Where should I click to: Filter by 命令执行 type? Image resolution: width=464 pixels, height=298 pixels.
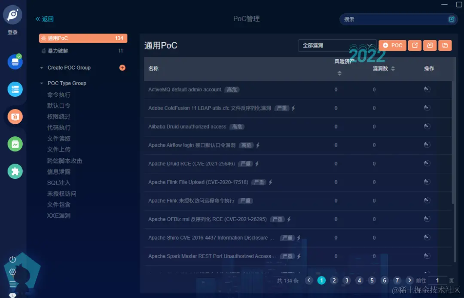58,95
